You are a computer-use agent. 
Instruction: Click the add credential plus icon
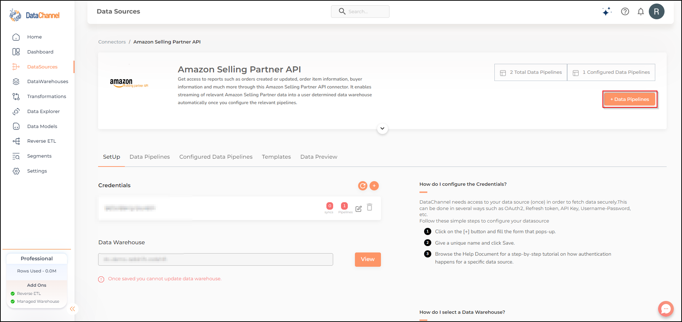374,186
